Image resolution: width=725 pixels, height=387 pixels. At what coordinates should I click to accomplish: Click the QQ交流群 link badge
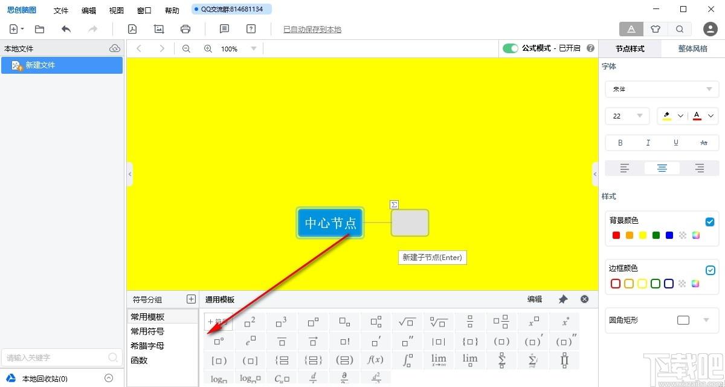[231, 9]
